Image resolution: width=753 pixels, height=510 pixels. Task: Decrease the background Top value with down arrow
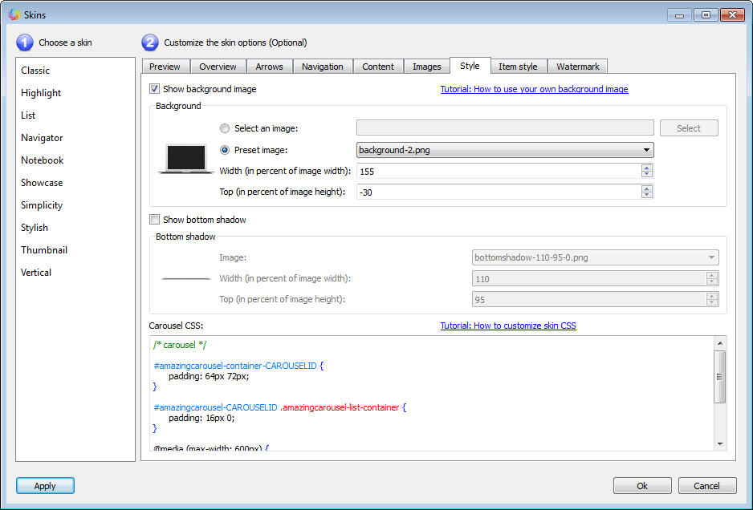pos(646,195)
